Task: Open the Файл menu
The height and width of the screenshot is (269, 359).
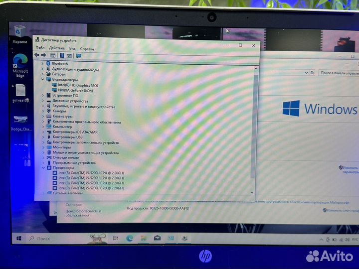Action: click(x=40, y=48)
